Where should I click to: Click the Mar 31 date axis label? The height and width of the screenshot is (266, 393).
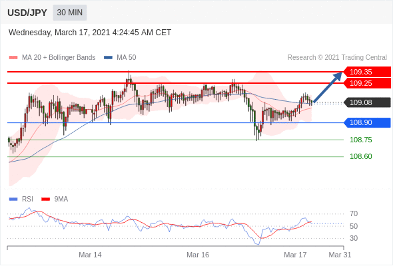tap(340, 255)
